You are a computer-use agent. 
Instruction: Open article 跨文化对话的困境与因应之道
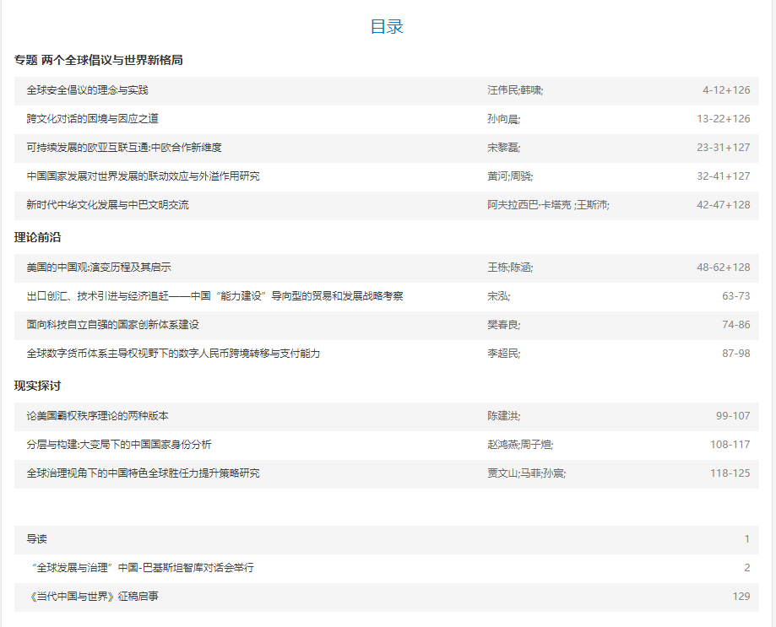click(x=93, y=119)
